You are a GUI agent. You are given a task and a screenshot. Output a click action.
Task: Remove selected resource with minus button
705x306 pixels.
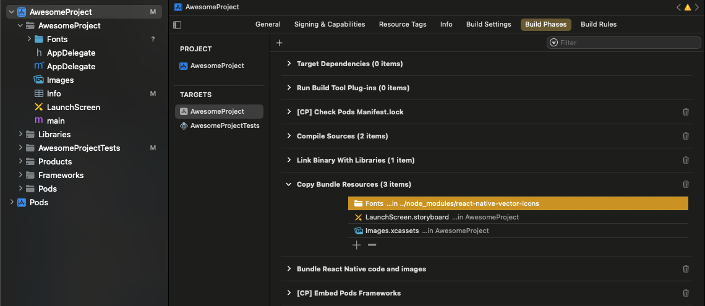coord(372,245)
